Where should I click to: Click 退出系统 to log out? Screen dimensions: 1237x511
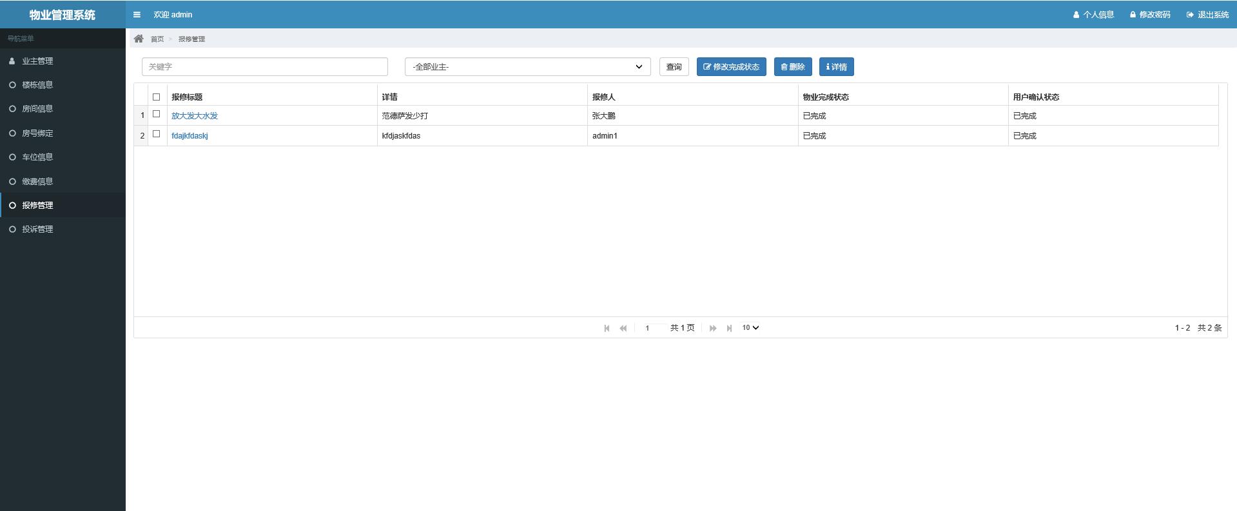pyautogui.click(x=1207, y=15)
